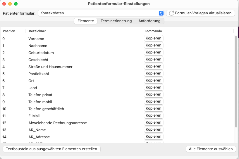The height and width of the screenshot is (159, 239).
Task: Sort by the Position column header
Action: [x=9, y=31]
